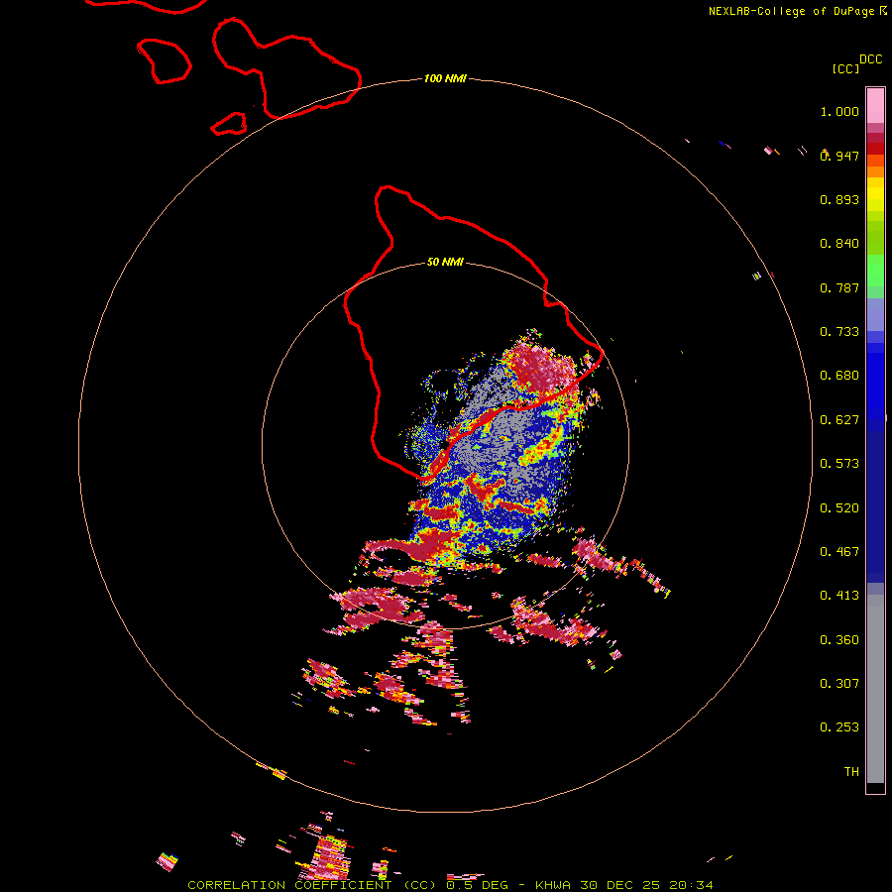The width and height of the screenshot is (892, 892).
Task: Click the 0.840 scale value
Action: pyautogui.click(x=839, y=244)
